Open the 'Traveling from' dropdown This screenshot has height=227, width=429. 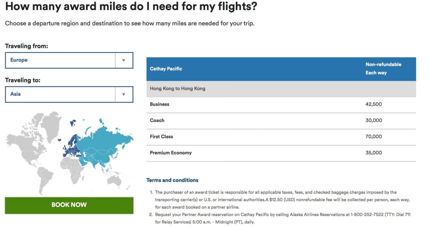tap(69, 60)
